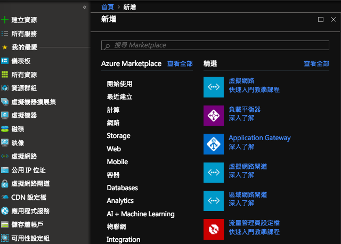Open the 所有服務 list icon
The height and width of the screenshot is (244, 341).
click(5, 34)
